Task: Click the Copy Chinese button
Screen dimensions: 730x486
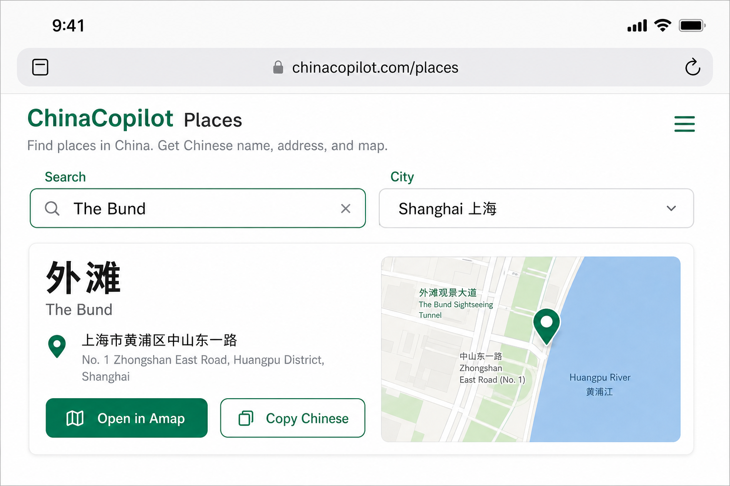Action: pyautogui.click(x=293, y=418)
